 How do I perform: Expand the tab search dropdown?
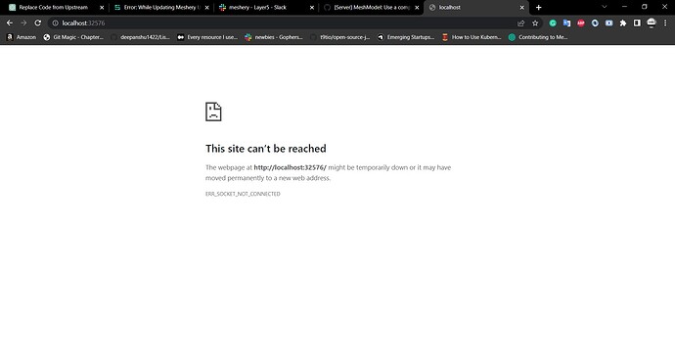pyautogui.click(x=605, y=7)
